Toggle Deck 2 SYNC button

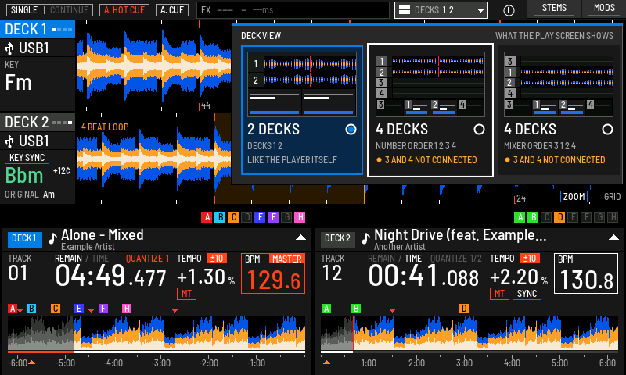[x=527, y=294]
